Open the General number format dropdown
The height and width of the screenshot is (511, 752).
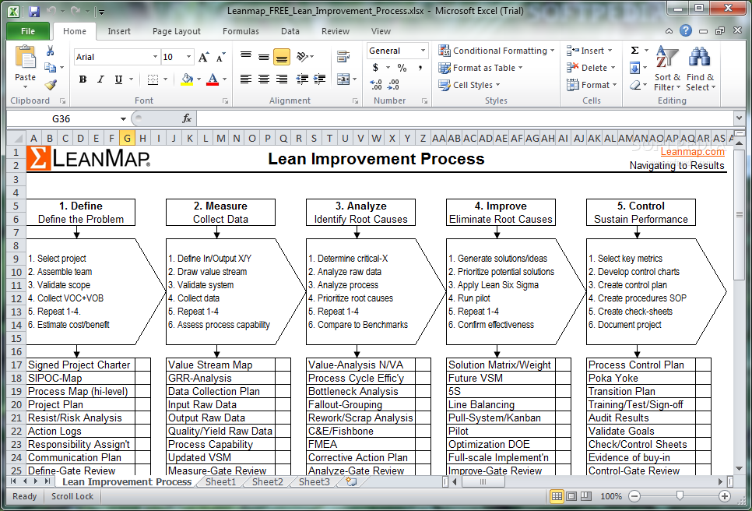click(x=423, y=51)
